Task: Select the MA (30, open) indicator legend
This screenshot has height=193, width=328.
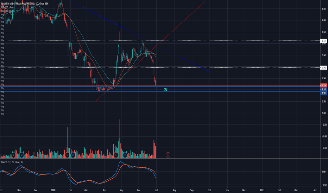Action: coord(8,11)
